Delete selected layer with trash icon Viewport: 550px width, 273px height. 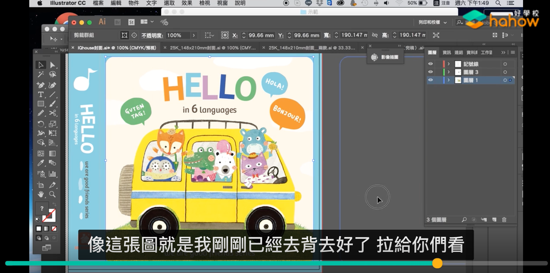(504, 220)
